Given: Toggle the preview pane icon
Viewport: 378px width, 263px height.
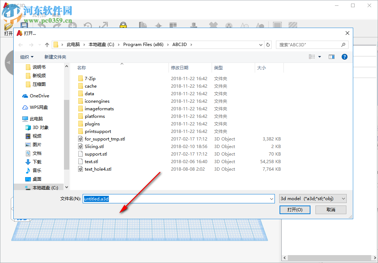Looking at the screenshot, I should [332, 57].
